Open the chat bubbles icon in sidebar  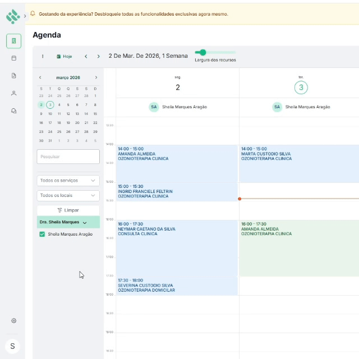13,111
